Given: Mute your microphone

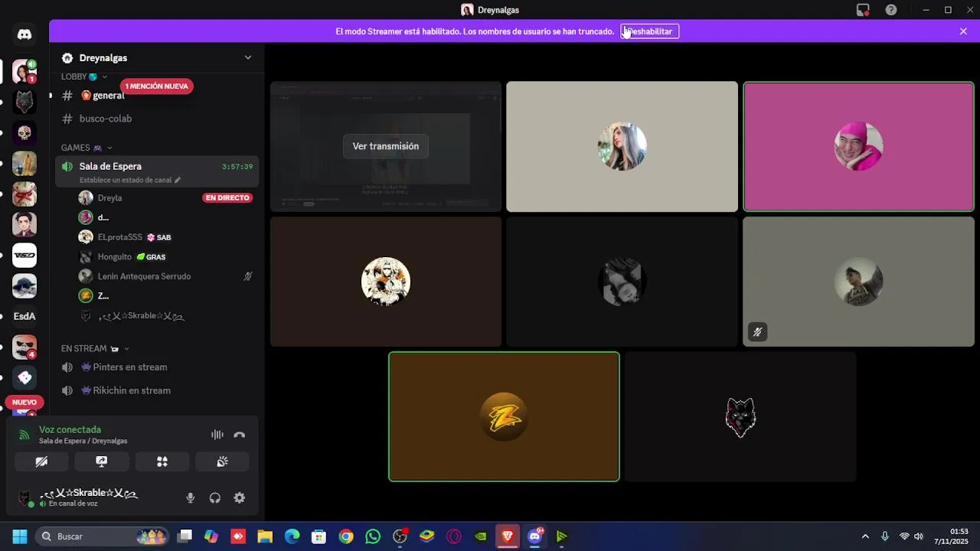Looking at the screenshot, I should click(191, 498).
